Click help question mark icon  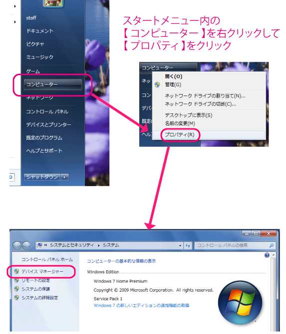(267, 255)
